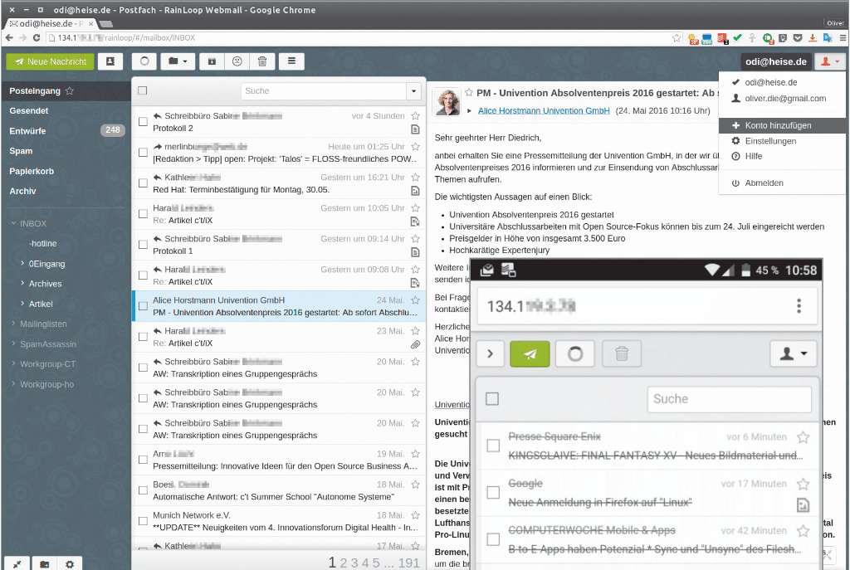Open the Spam folder
Viewport: 850px width, 570px height.
pos(21,151)
